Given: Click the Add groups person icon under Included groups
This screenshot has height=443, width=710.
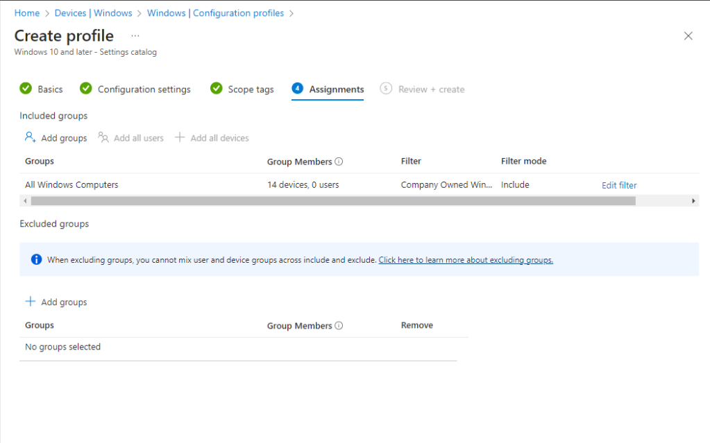Looking at the screenshot, I should [31, 137].
